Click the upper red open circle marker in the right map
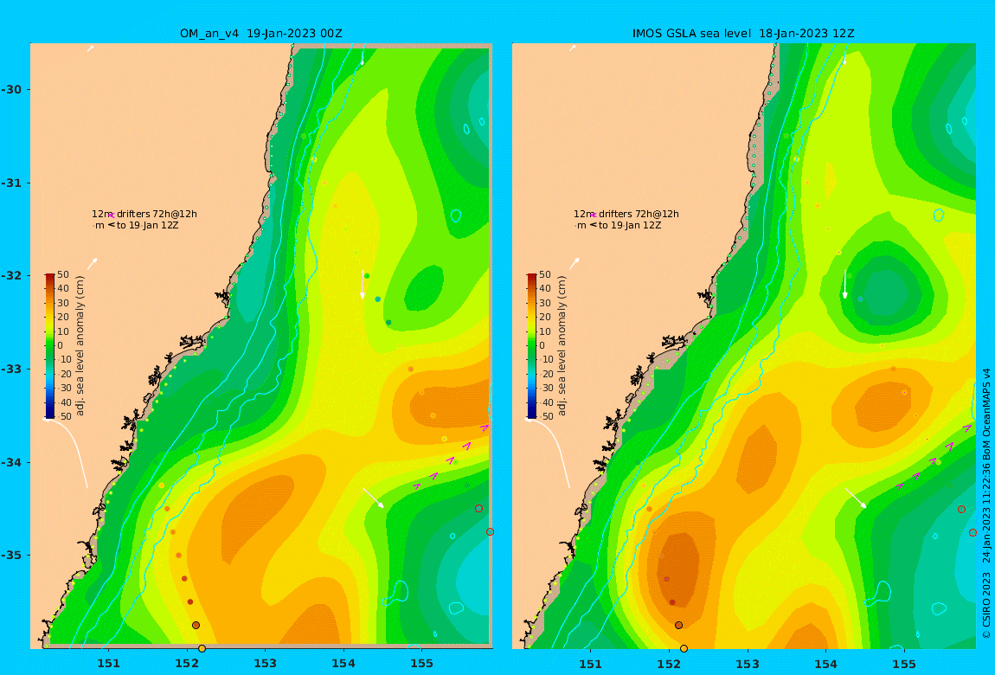 961,510
